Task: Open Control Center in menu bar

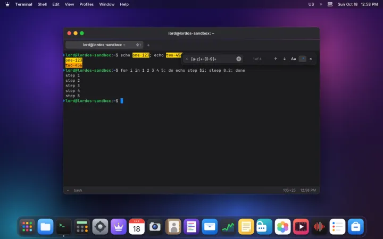Action: (x=330, y=4)
